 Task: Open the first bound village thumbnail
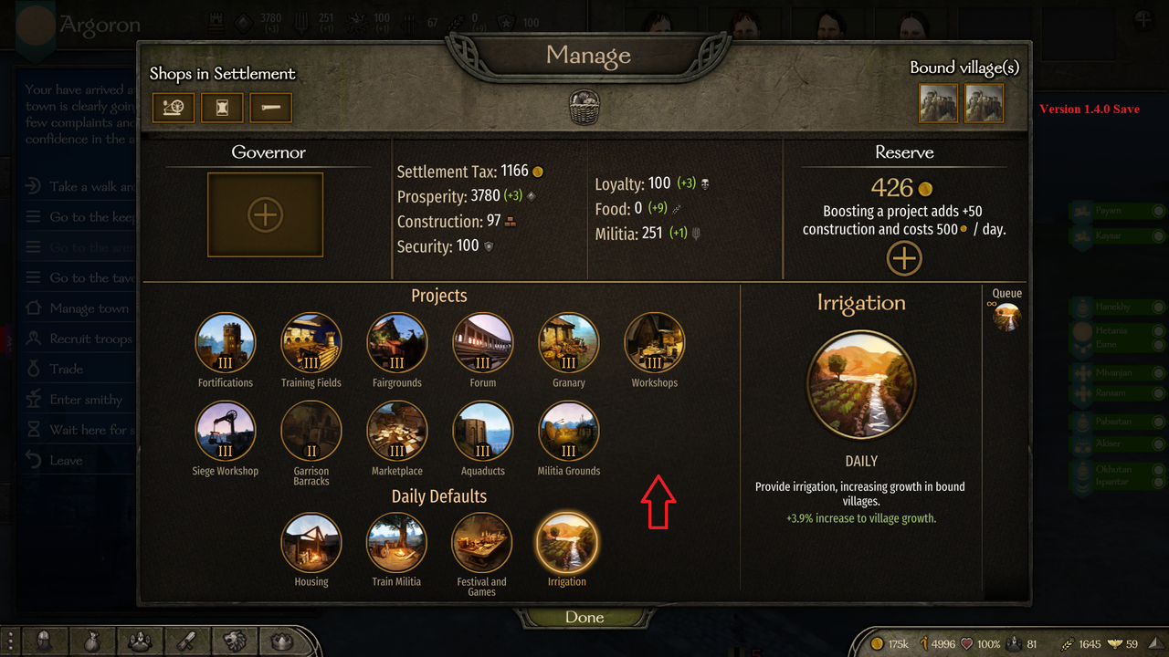[939, 103]
